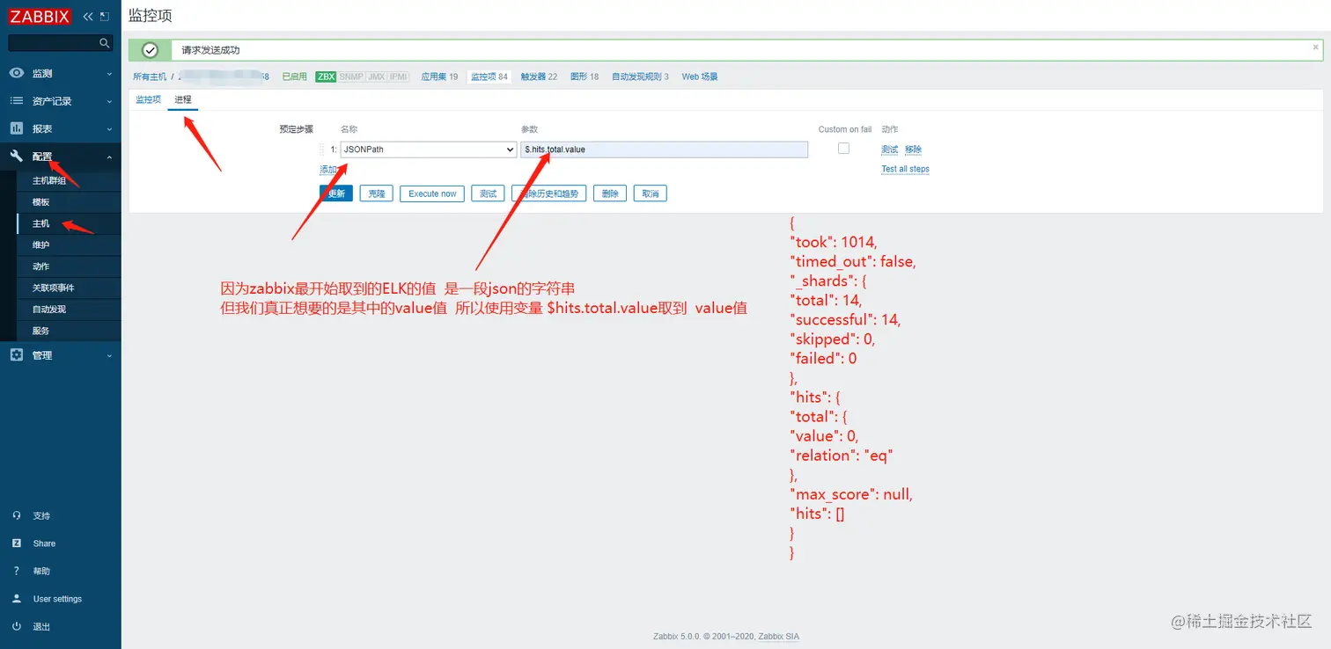Screen dimensions: 1331x649
Task: Click the search magnifier icon
Action: 105,42
